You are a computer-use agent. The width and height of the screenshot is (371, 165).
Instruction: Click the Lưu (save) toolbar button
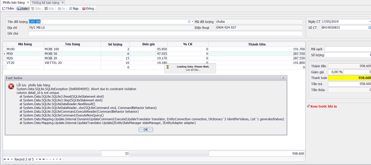click(23, 9)
